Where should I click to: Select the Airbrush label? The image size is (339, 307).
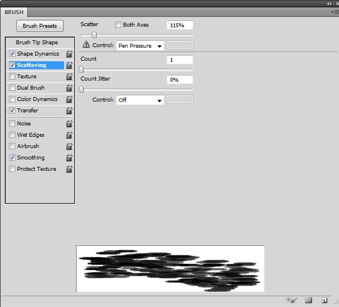[28, 146]
